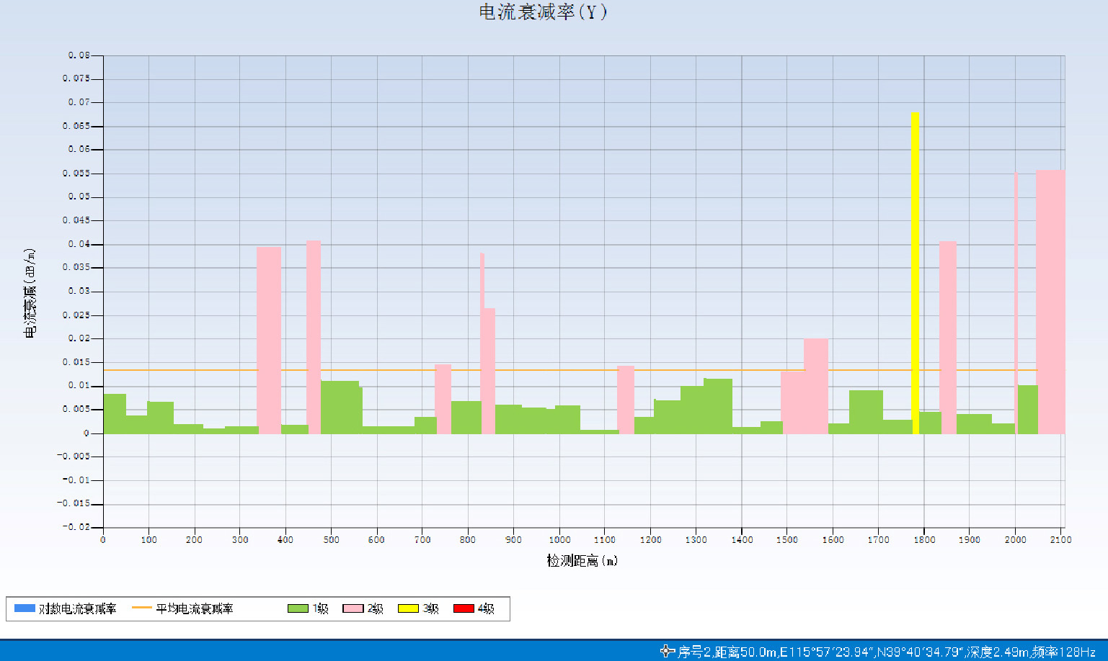Click the y-axis label 电流衰减(dB/m)

click(x=30, y=293)
